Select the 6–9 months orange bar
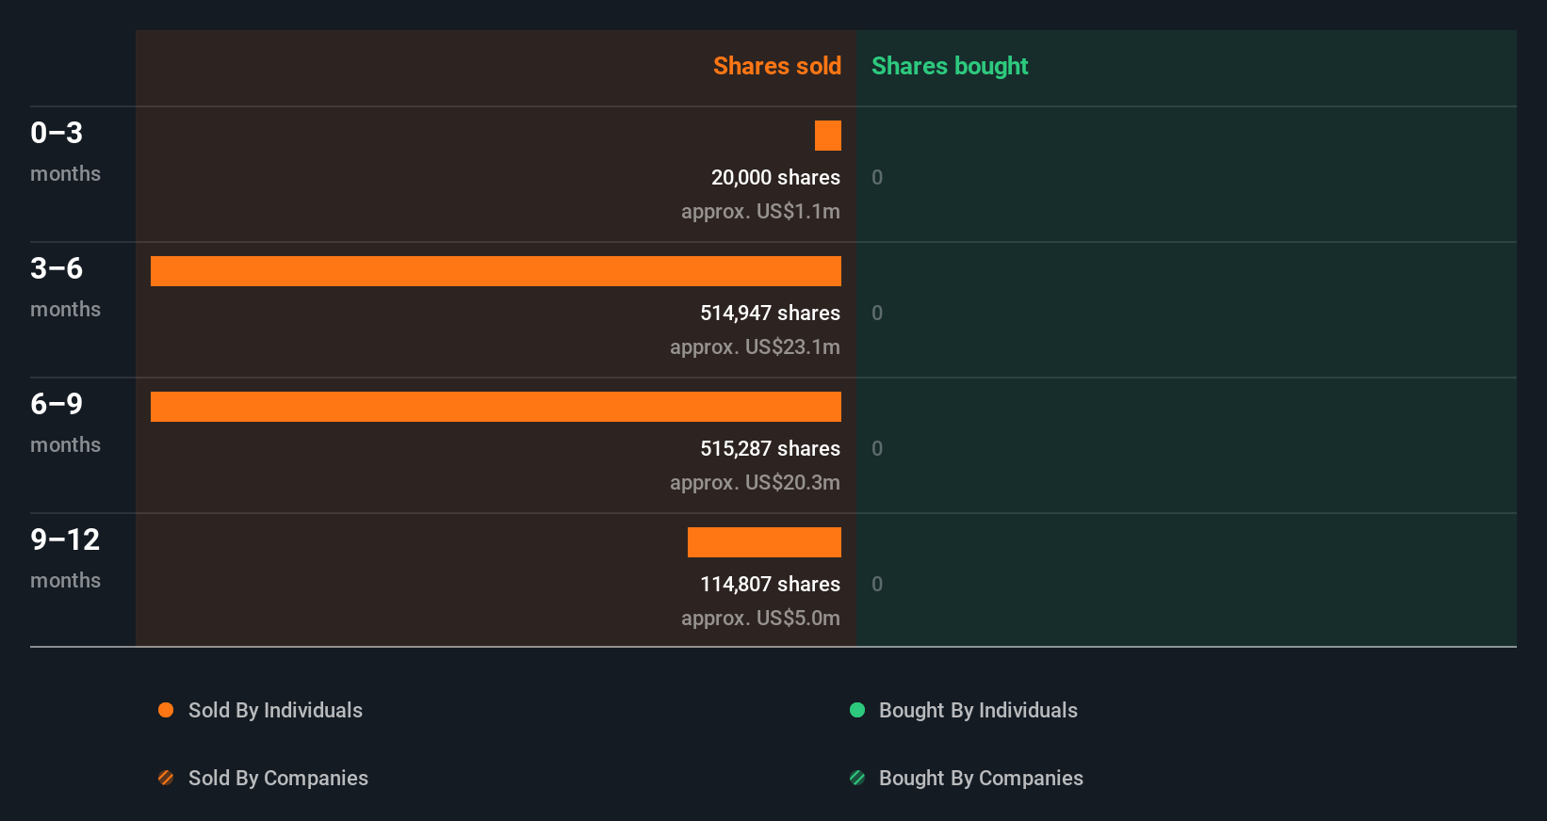 click(496, 407)
